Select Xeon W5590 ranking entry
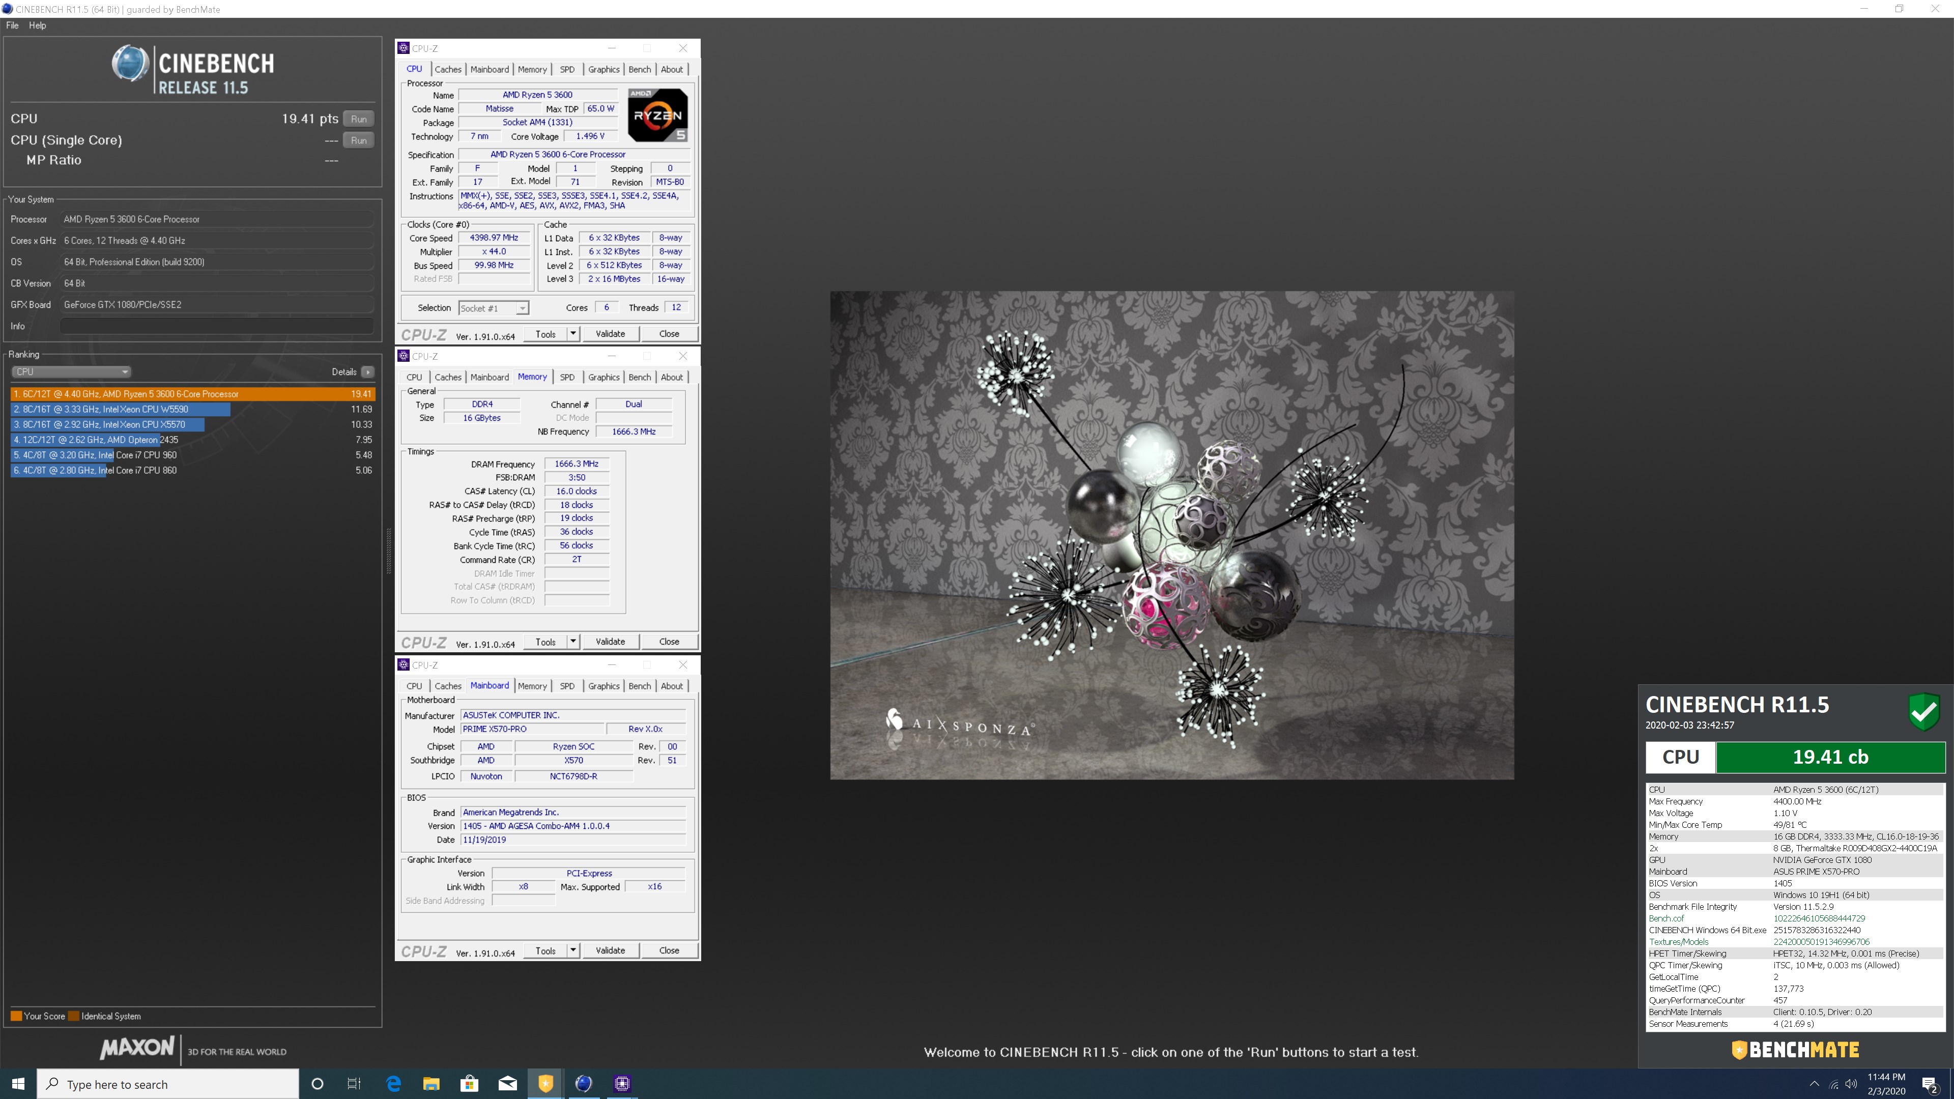Image resolution: width=1954 pixels, height=1099 pixels. pyautogui.click(x=193, y=409)
